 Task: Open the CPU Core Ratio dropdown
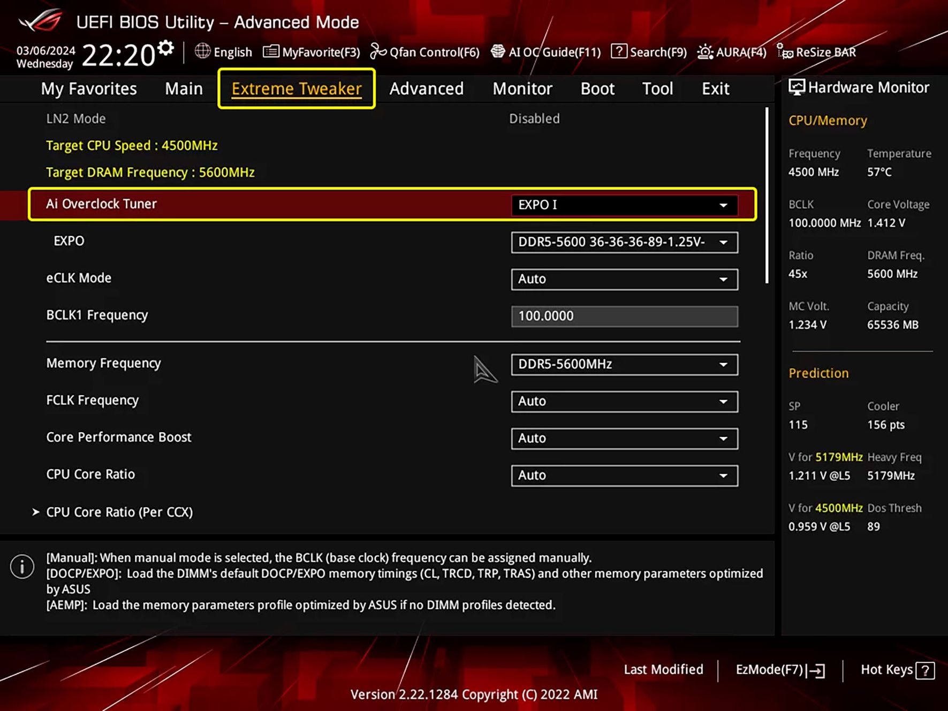[624, 475]
